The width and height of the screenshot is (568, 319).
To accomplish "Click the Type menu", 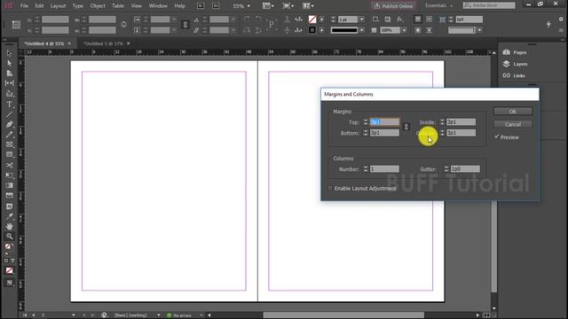I will pos(78,6).
